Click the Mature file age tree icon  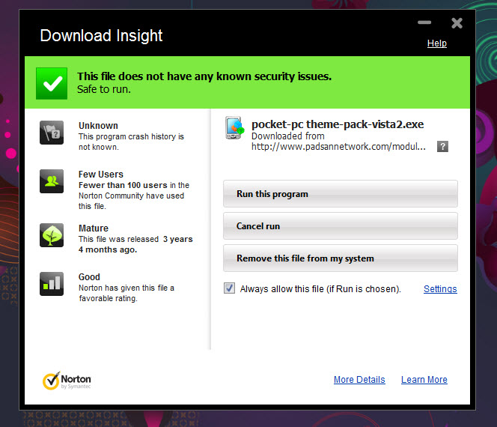coord(52,235)
